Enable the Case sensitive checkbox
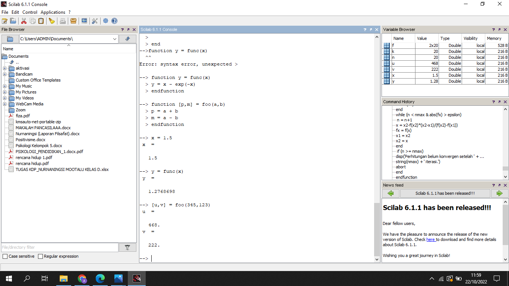This screenshot has height=286, width=509. [x=5, y=256]
